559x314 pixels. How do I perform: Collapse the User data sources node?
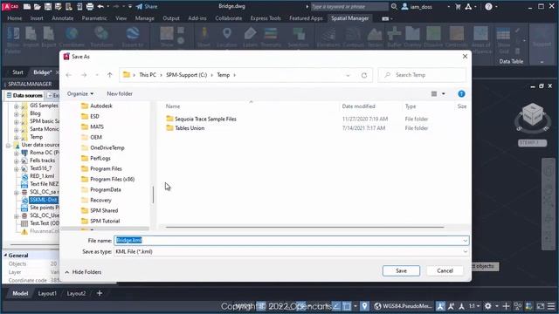(x=8, y=146)
